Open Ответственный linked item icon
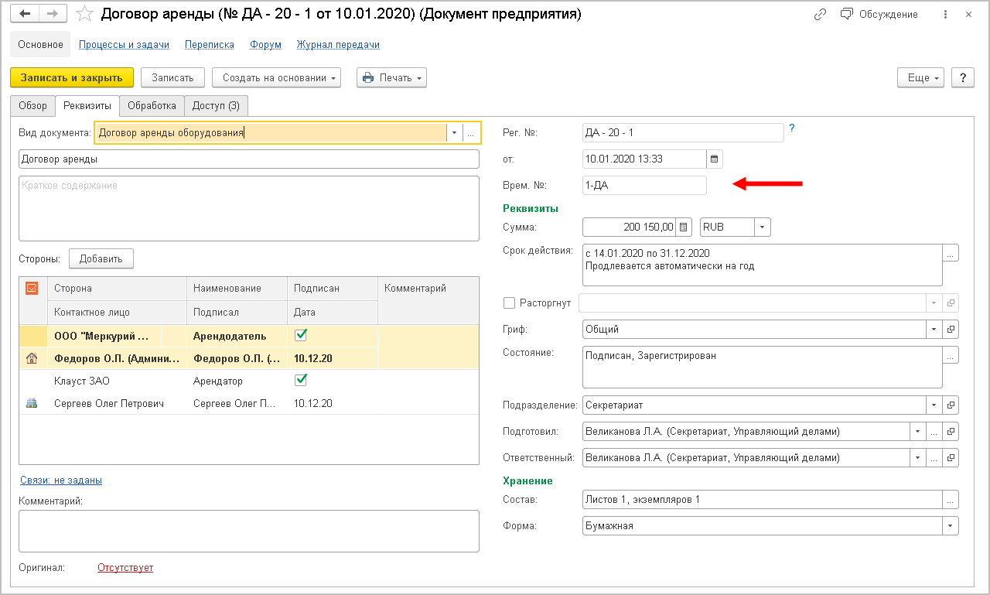 pyautogui.click(x=951, y=457)
